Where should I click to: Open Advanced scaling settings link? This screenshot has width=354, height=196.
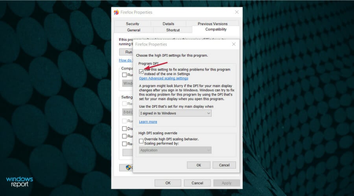[164, 78]
